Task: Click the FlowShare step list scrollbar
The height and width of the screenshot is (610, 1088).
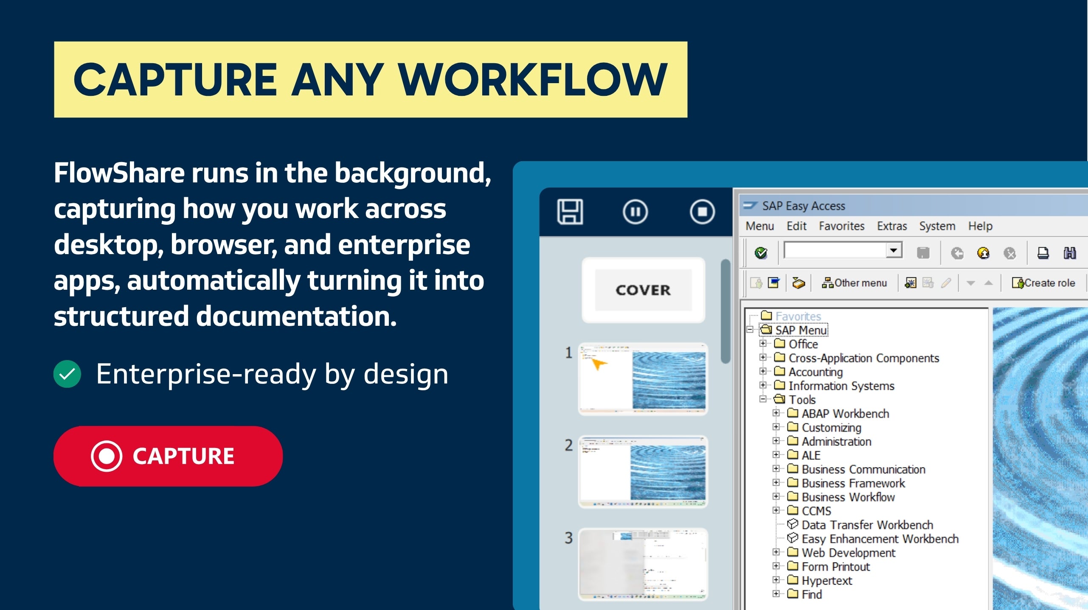Action: tap(725, 311)
